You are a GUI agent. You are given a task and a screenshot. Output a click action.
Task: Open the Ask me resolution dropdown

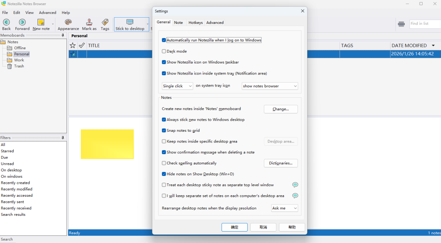pyautogui.click(x=284, y=208)
